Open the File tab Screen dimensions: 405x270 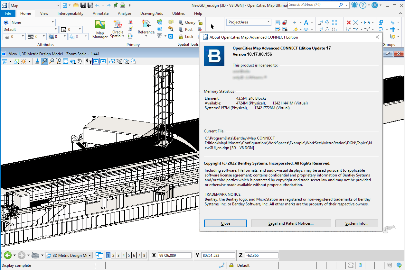tap(8, 14)
